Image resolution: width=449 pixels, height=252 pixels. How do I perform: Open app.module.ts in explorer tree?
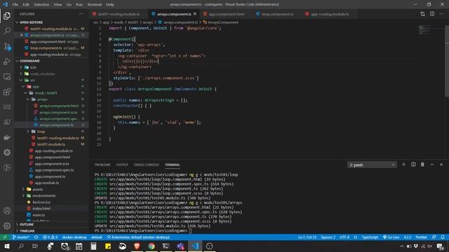pos(47,183)
